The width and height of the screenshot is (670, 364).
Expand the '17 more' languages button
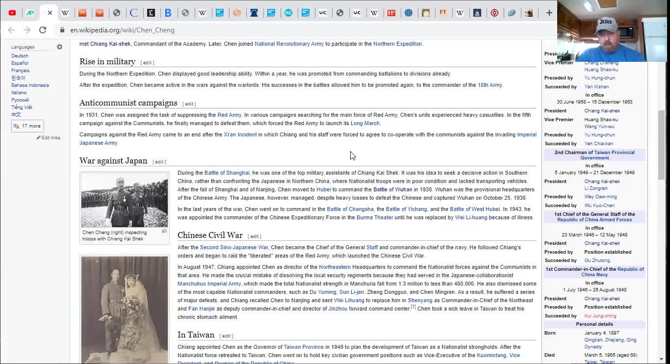click(27, 126)
